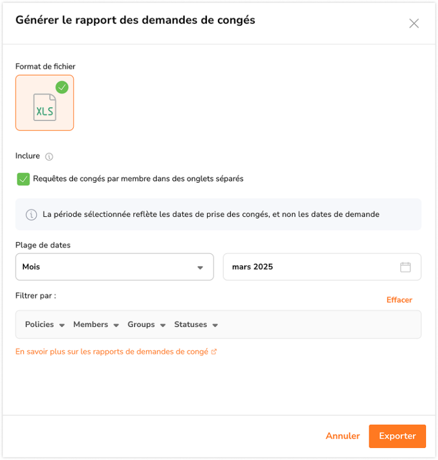Click the dropdown arrow in the Mois selector
Screen dimensions: 438x460
tap(200, 268)
